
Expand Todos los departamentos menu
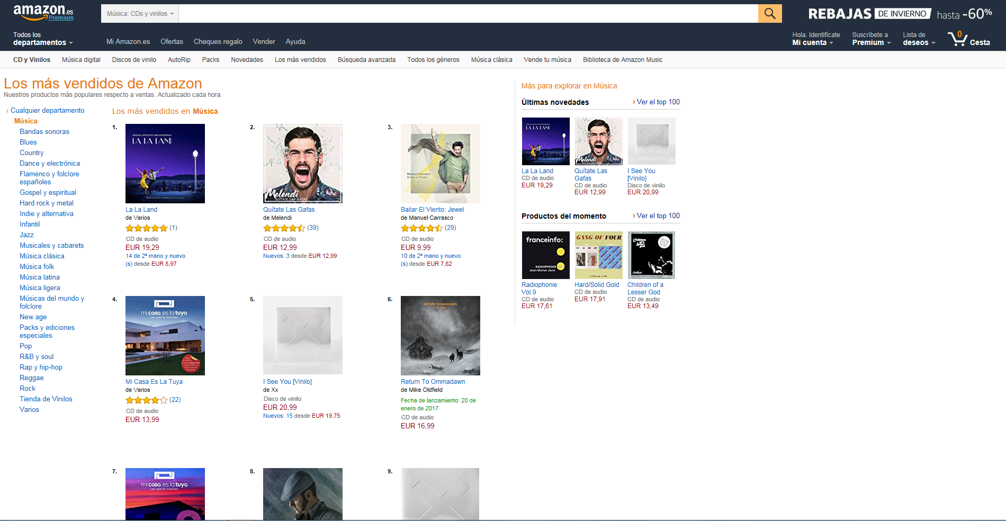(x=42, y=39)
